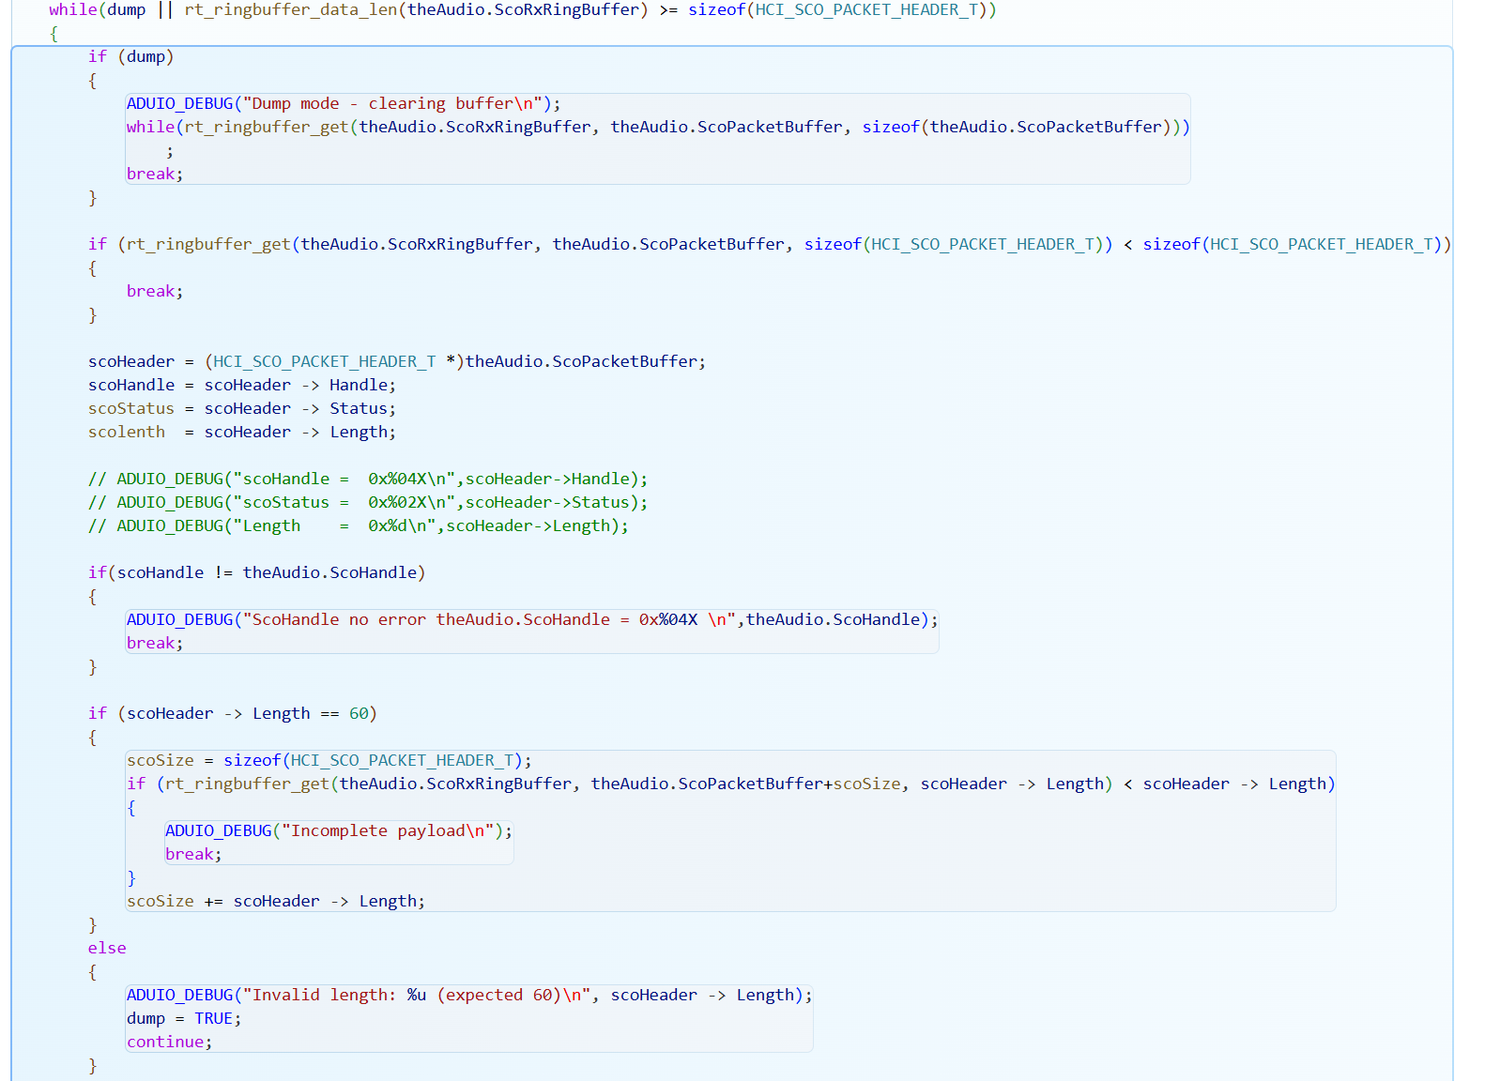Click the "Dump mode - clearing buffer" string
Image resolution: width=1485 pixels, height=1081 pixels.
point(392,104)
